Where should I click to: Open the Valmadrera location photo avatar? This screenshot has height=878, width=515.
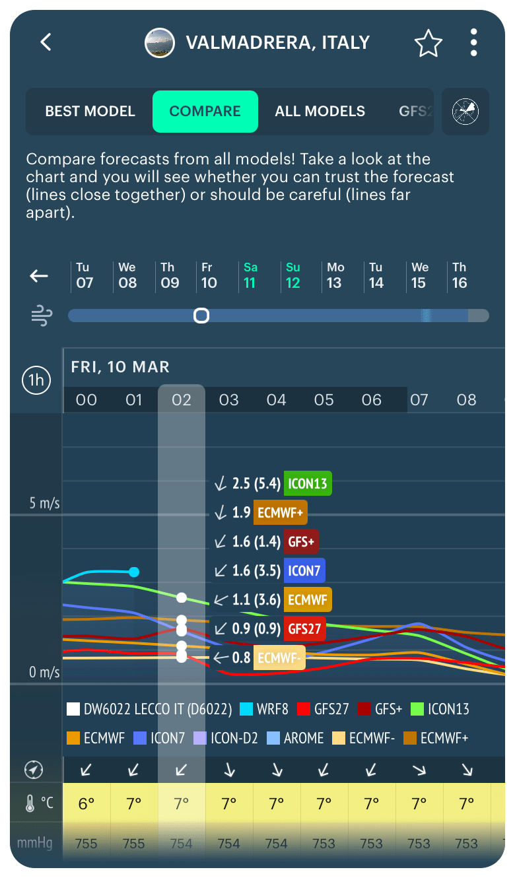point(159,42)
